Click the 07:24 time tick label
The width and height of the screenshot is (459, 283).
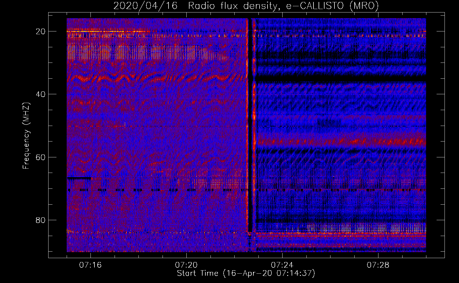tap(282, 265)
